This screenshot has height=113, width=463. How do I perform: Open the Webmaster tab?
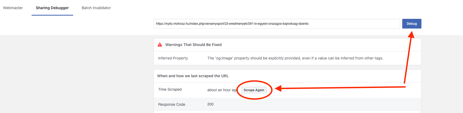(x=13, y=8)
